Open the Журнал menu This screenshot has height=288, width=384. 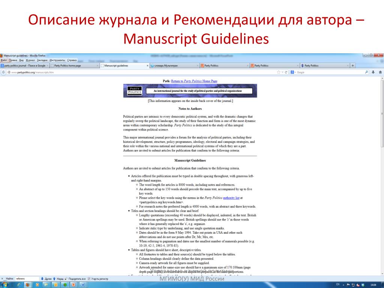[30, 60]
